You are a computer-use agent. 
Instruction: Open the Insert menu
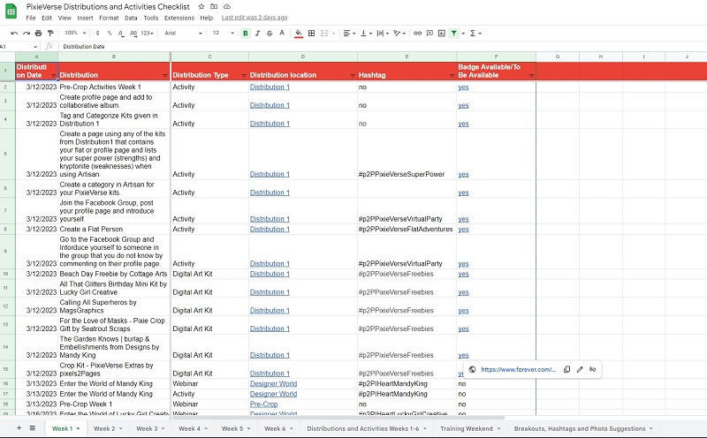point(85,18)
